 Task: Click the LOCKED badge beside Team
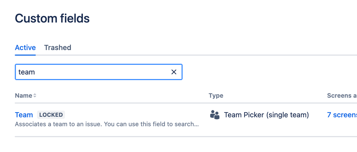(51, 115)
